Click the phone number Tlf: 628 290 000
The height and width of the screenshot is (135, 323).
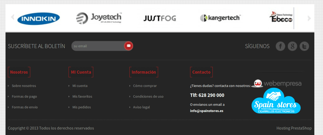[207, 95]
